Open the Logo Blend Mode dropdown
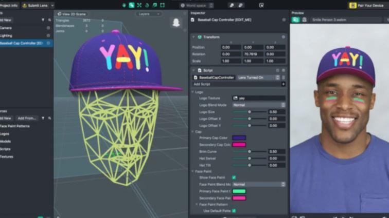 [x=259, y=105]
